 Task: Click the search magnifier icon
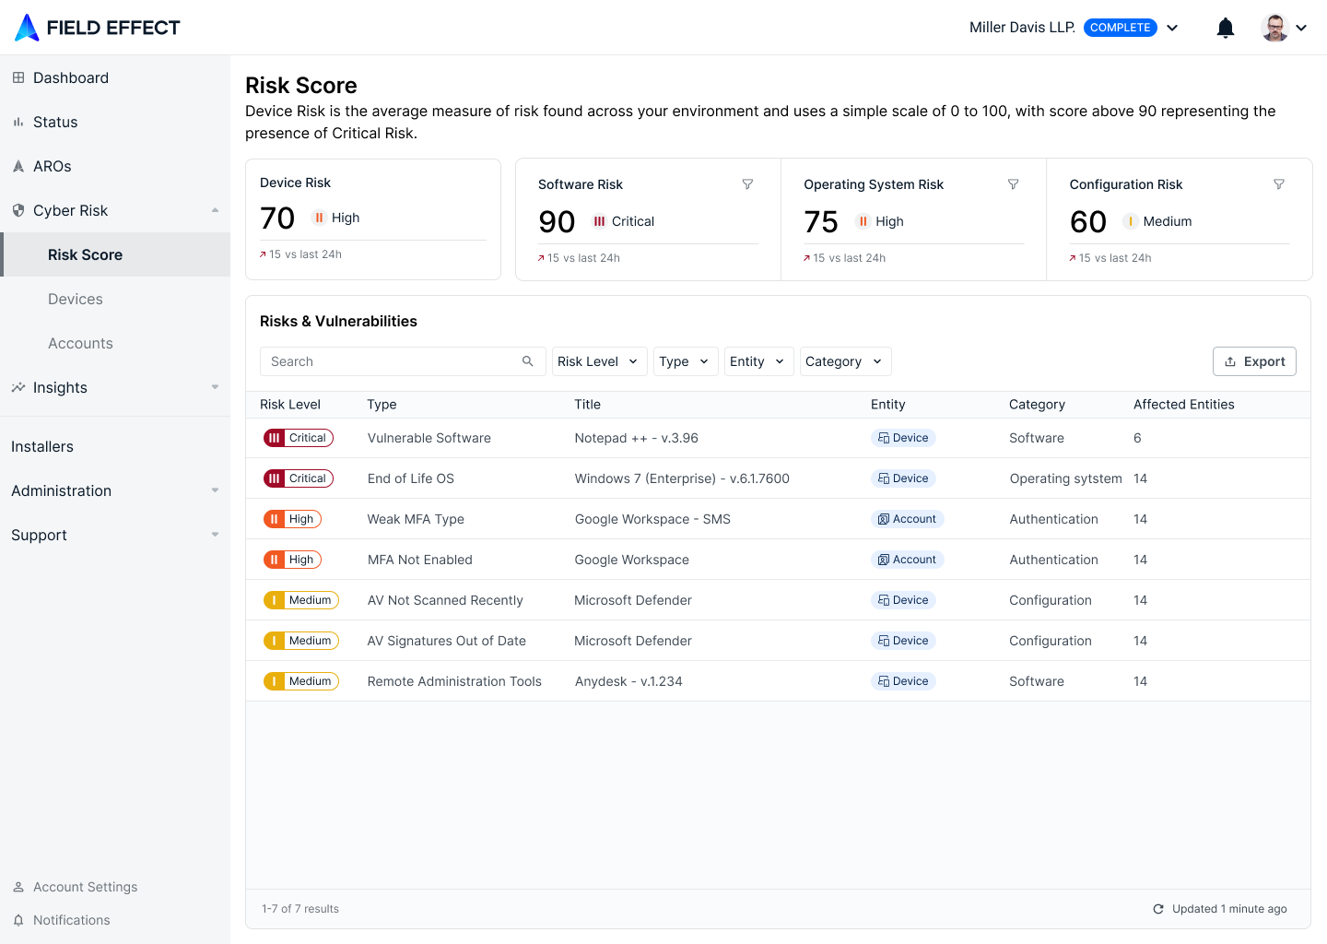[x=528, y=361]
